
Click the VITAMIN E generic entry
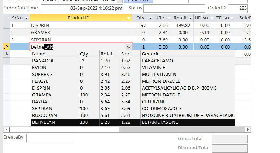pos(154,68)
